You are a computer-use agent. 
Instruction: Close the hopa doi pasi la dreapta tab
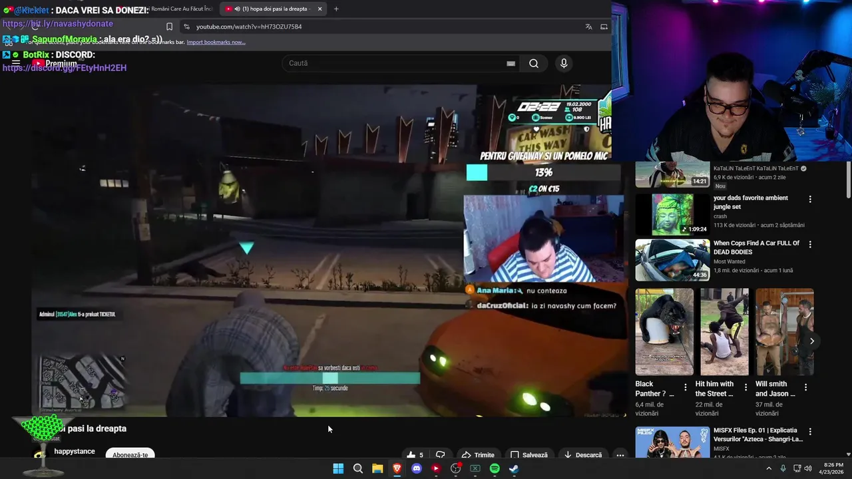pyautogui.click(x=319, y=9)
